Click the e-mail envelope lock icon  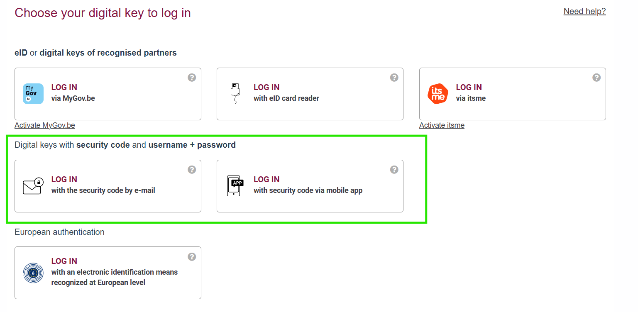click(33, 186)
